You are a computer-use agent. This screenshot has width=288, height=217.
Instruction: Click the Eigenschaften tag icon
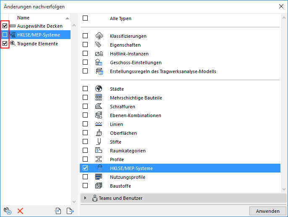pyautogui.click(x=98, y=44)
